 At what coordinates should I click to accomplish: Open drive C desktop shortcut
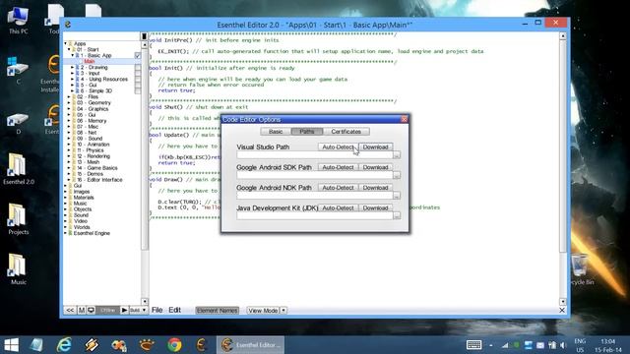(x=18, y=70)
